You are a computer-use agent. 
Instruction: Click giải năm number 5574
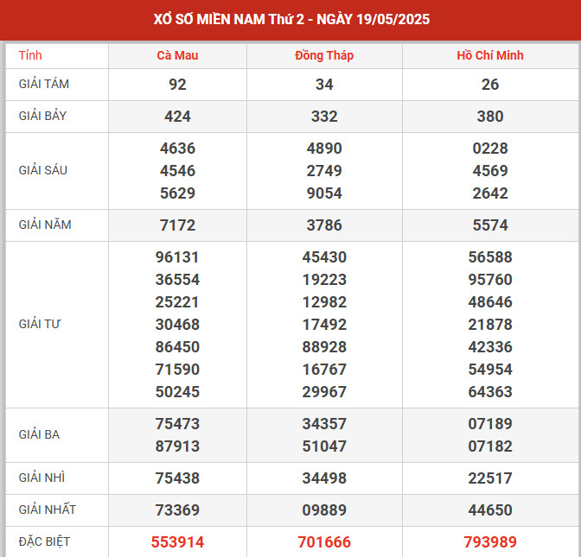click(x=490, y=225)
